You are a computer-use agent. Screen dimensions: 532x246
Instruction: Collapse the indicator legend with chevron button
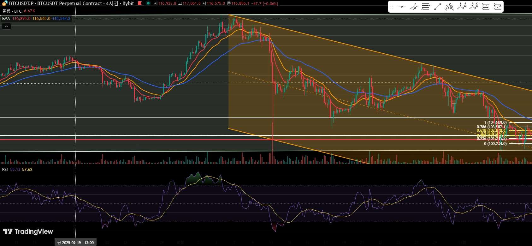(6, 27)
